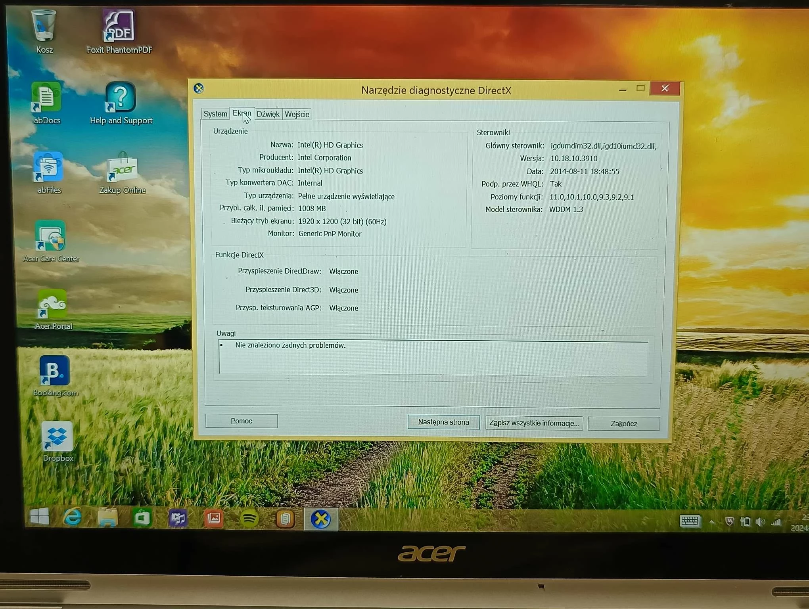
Task: Click the date '2014-08-11 18:48:55'
Action: 584,171
